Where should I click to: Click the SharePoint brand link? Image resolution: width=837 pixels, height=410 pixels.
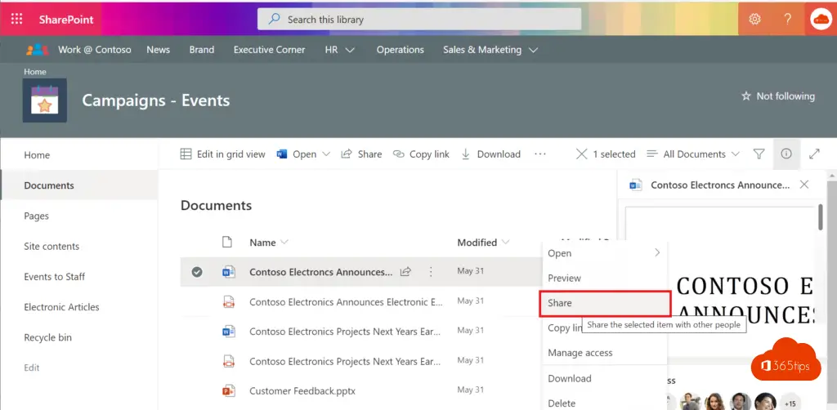(x=66, y=20)
